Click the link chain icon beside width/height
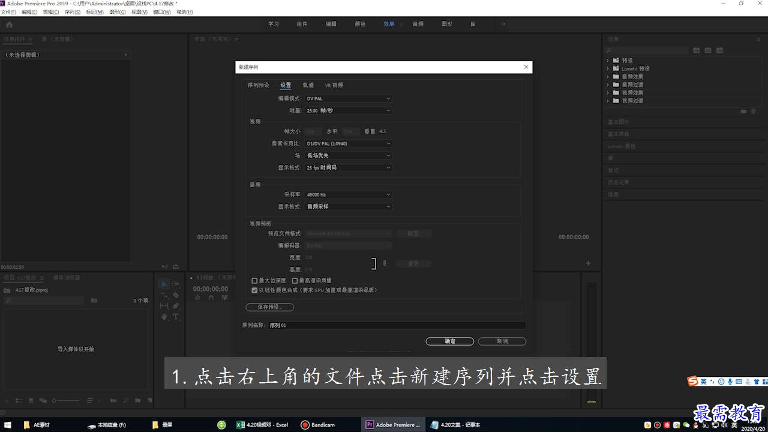768x432 pixels. tap(385, 263)
